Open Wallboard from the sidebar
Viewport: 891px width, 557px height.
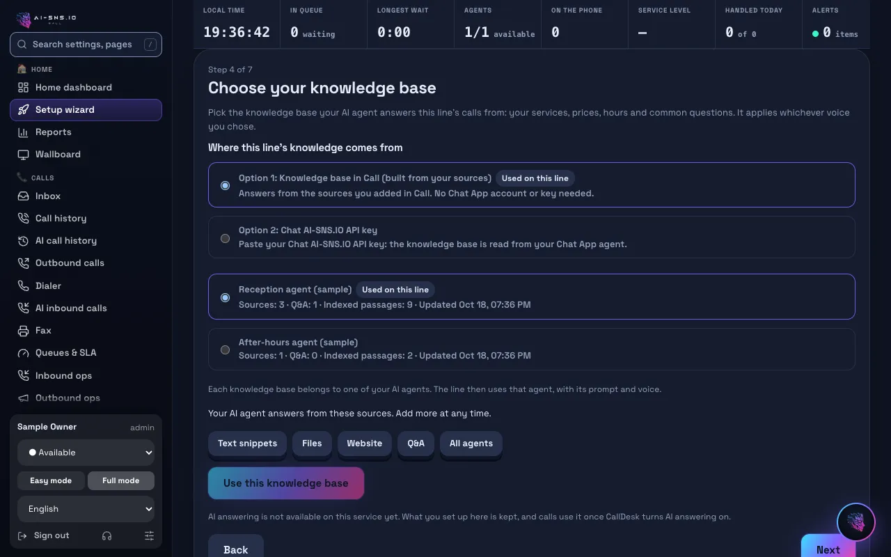coord(86,154)
